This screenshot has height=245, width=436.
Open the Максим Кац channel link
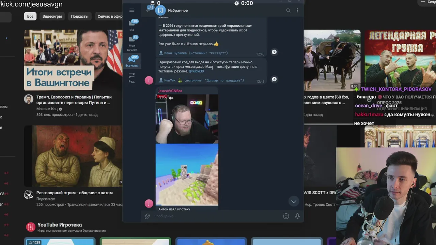[x=47, y=109]
